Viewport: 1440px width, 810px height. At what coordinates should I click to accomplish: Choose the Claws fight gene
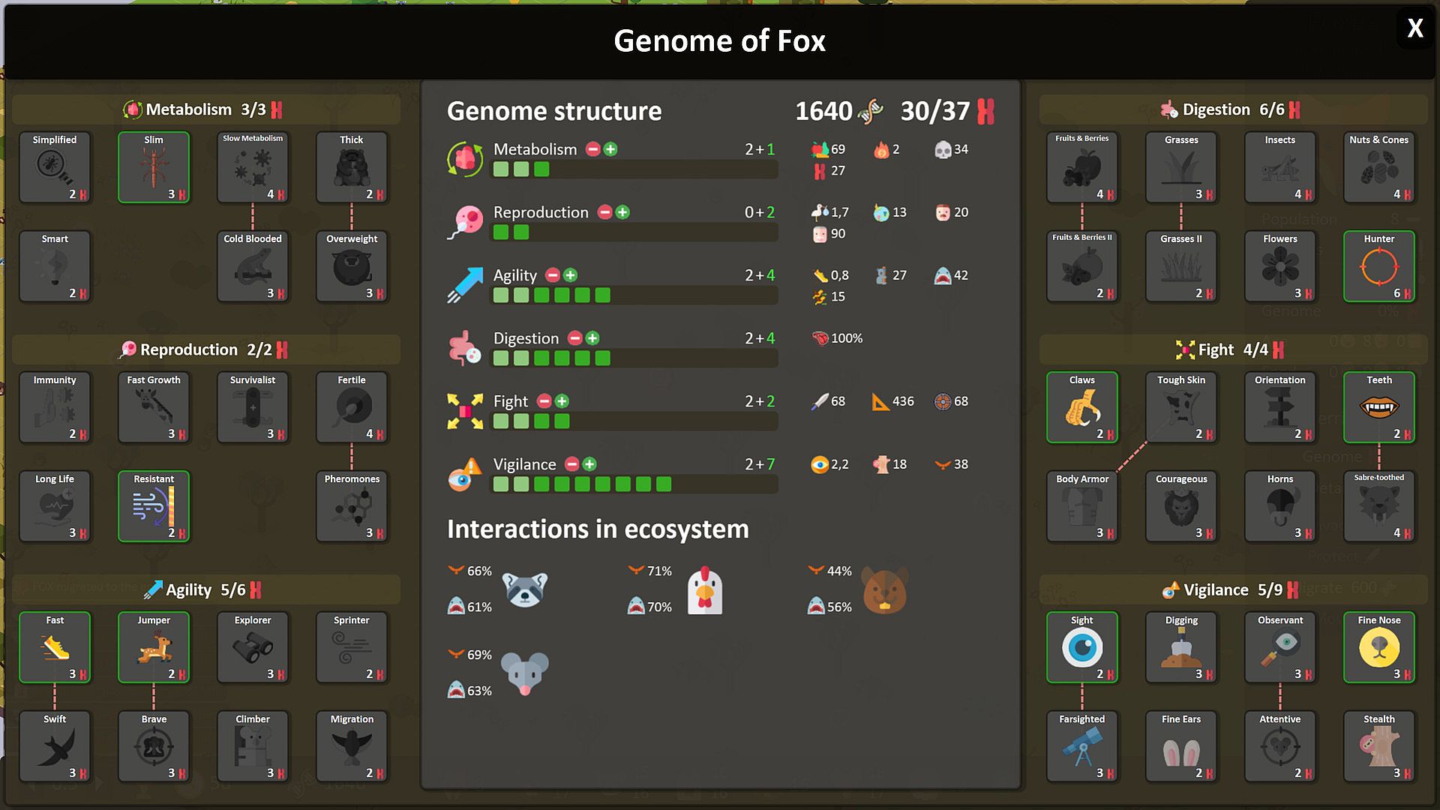pos(1081,407)
